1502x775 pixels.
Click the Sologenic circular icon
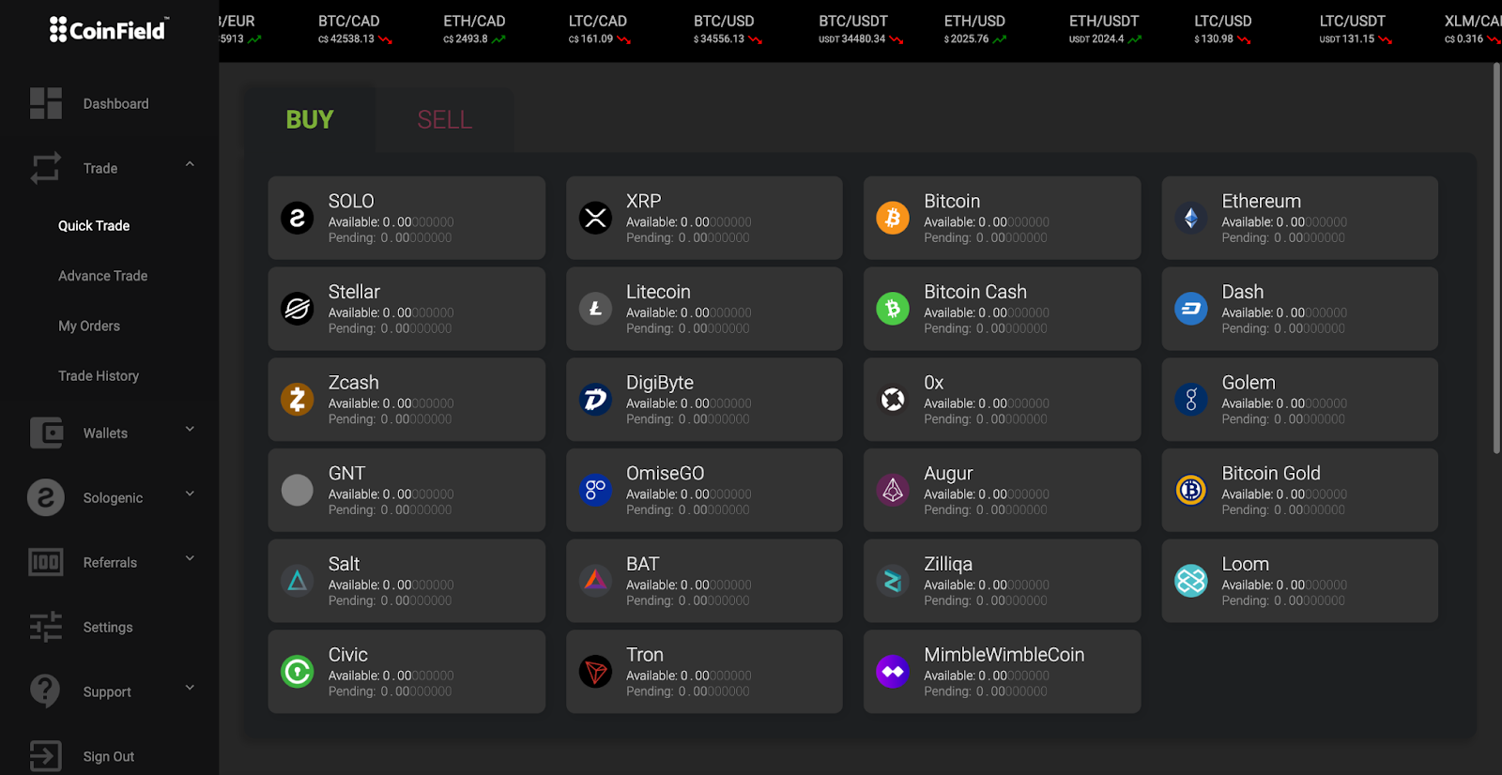click(x=46, y=497)
